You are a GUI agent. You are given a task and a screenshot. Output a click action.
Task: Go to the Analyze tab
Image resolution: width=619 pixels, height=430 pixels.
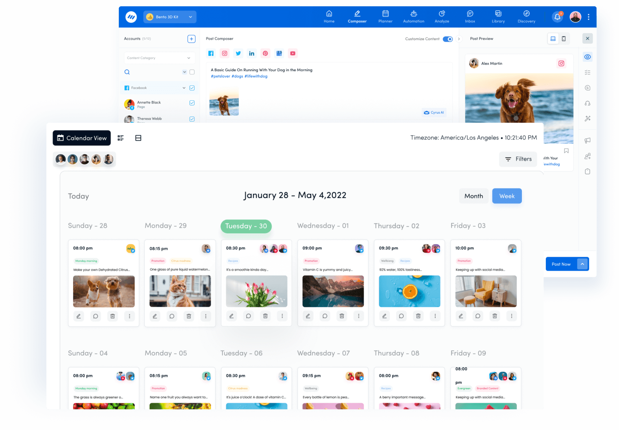(442, 17)
